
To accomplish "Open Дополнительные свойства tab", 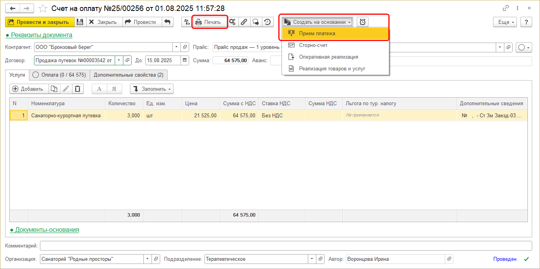I will [x=128, y=75].
